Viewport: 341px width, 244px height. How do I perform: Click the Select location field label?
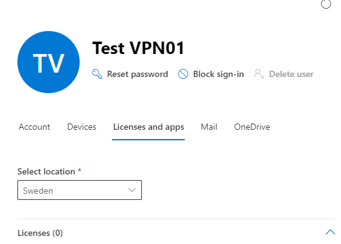click(x=46, y=171)
